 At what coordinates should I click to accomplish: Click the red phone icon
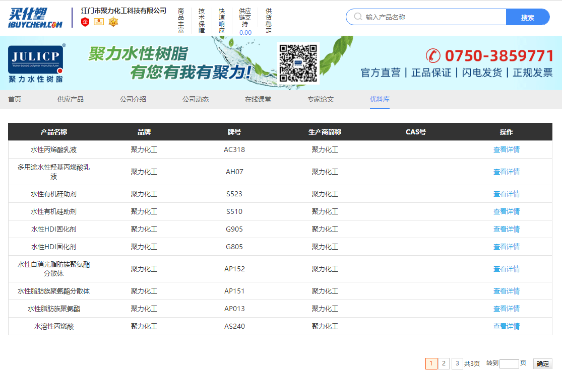click(433, 56)
